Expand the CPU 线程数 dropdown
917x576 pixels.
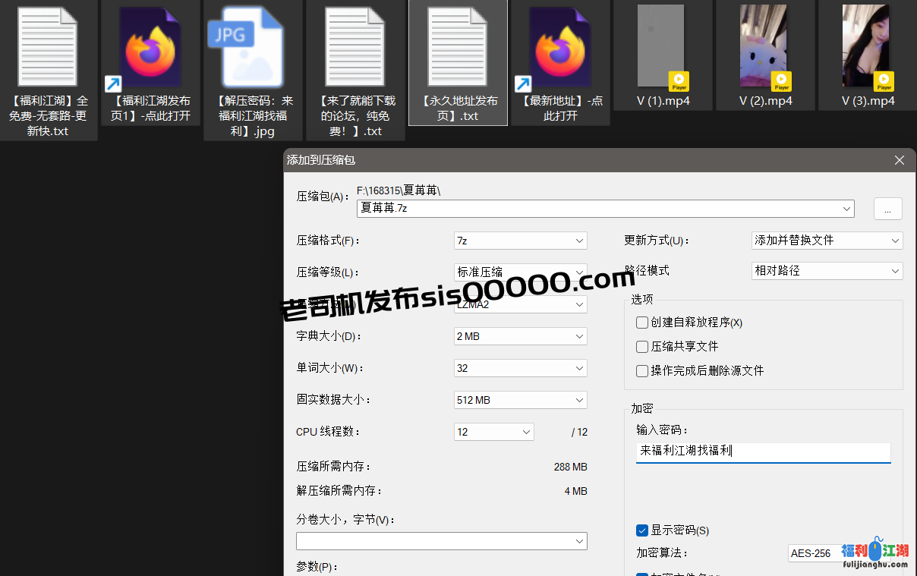click(x=493, y=432)
